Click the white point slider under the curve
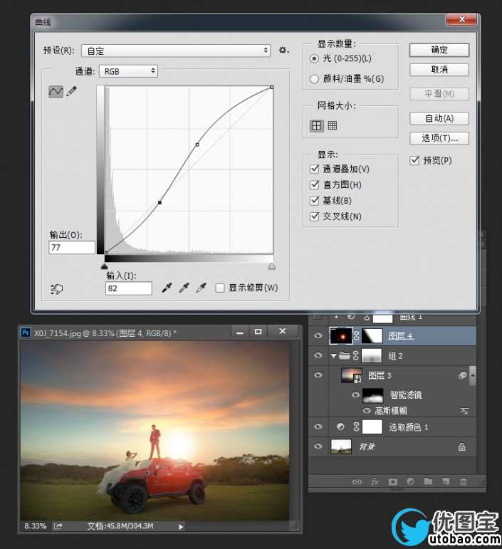This screenshot has height=549, width=502. (271, 266)
